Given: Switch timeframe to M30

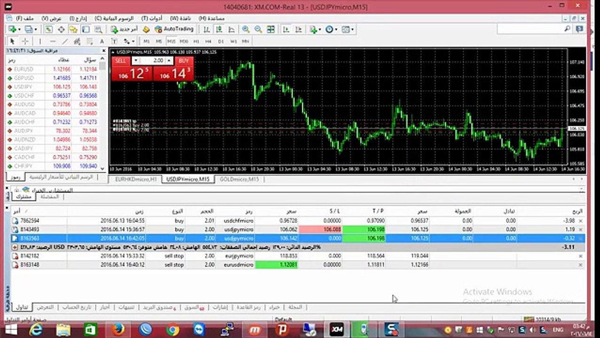Looking at the screenshot, I should (183, 41).
